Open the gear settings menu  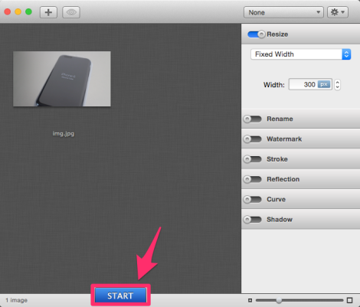click(x=338, y=12)
